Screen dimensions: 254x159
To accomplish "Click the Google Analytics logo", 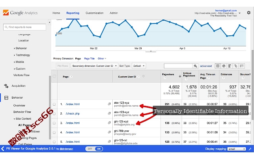I will (x=20, y=13).
